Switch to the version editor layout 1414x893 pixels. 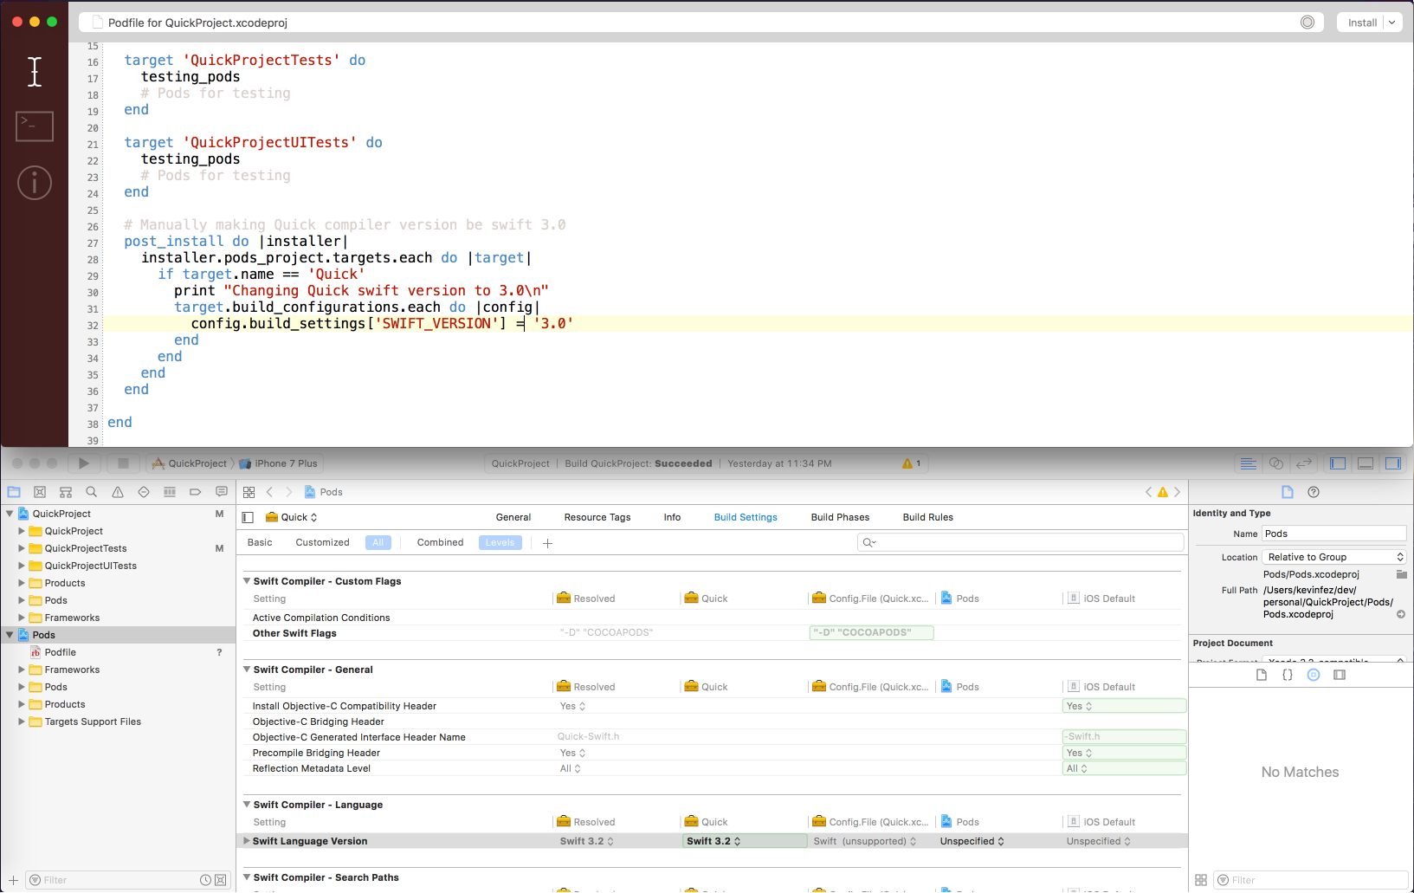[1303, 463]
